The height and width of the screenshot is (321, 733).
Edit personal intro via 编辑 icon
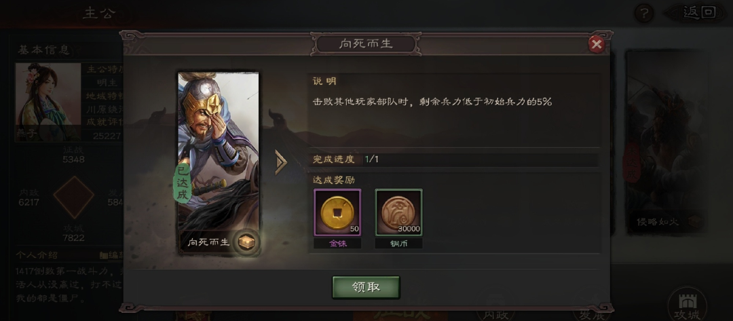[x=111, y=256]
